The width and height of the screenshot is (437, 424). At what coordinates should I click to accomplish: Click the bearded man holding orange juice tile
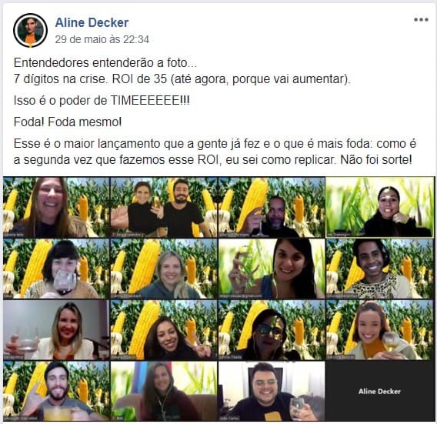56,391
